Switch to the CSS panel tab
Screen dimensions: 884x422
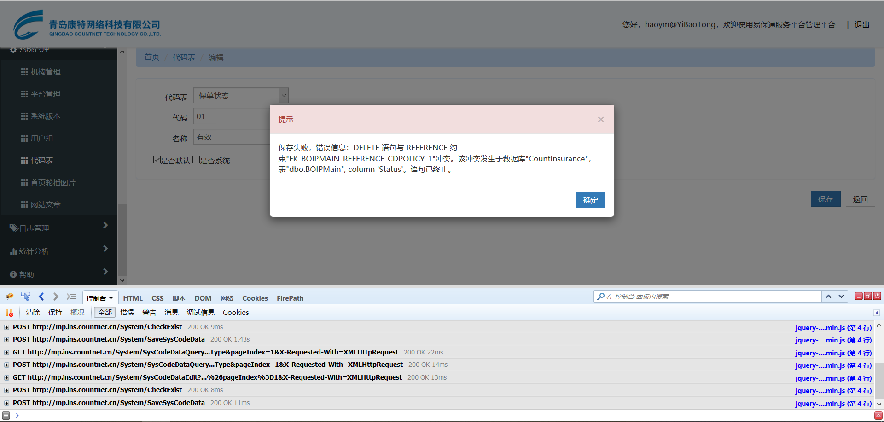[x=157, y=298]
